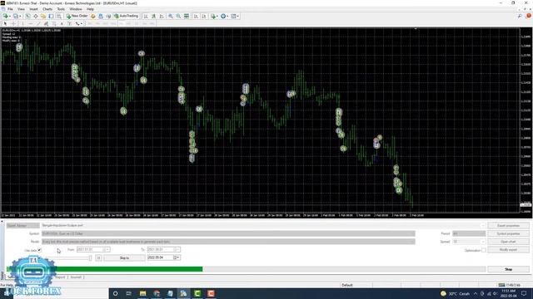
Task: Toggle the Optimization checkbox
Action: pos(483,250)
